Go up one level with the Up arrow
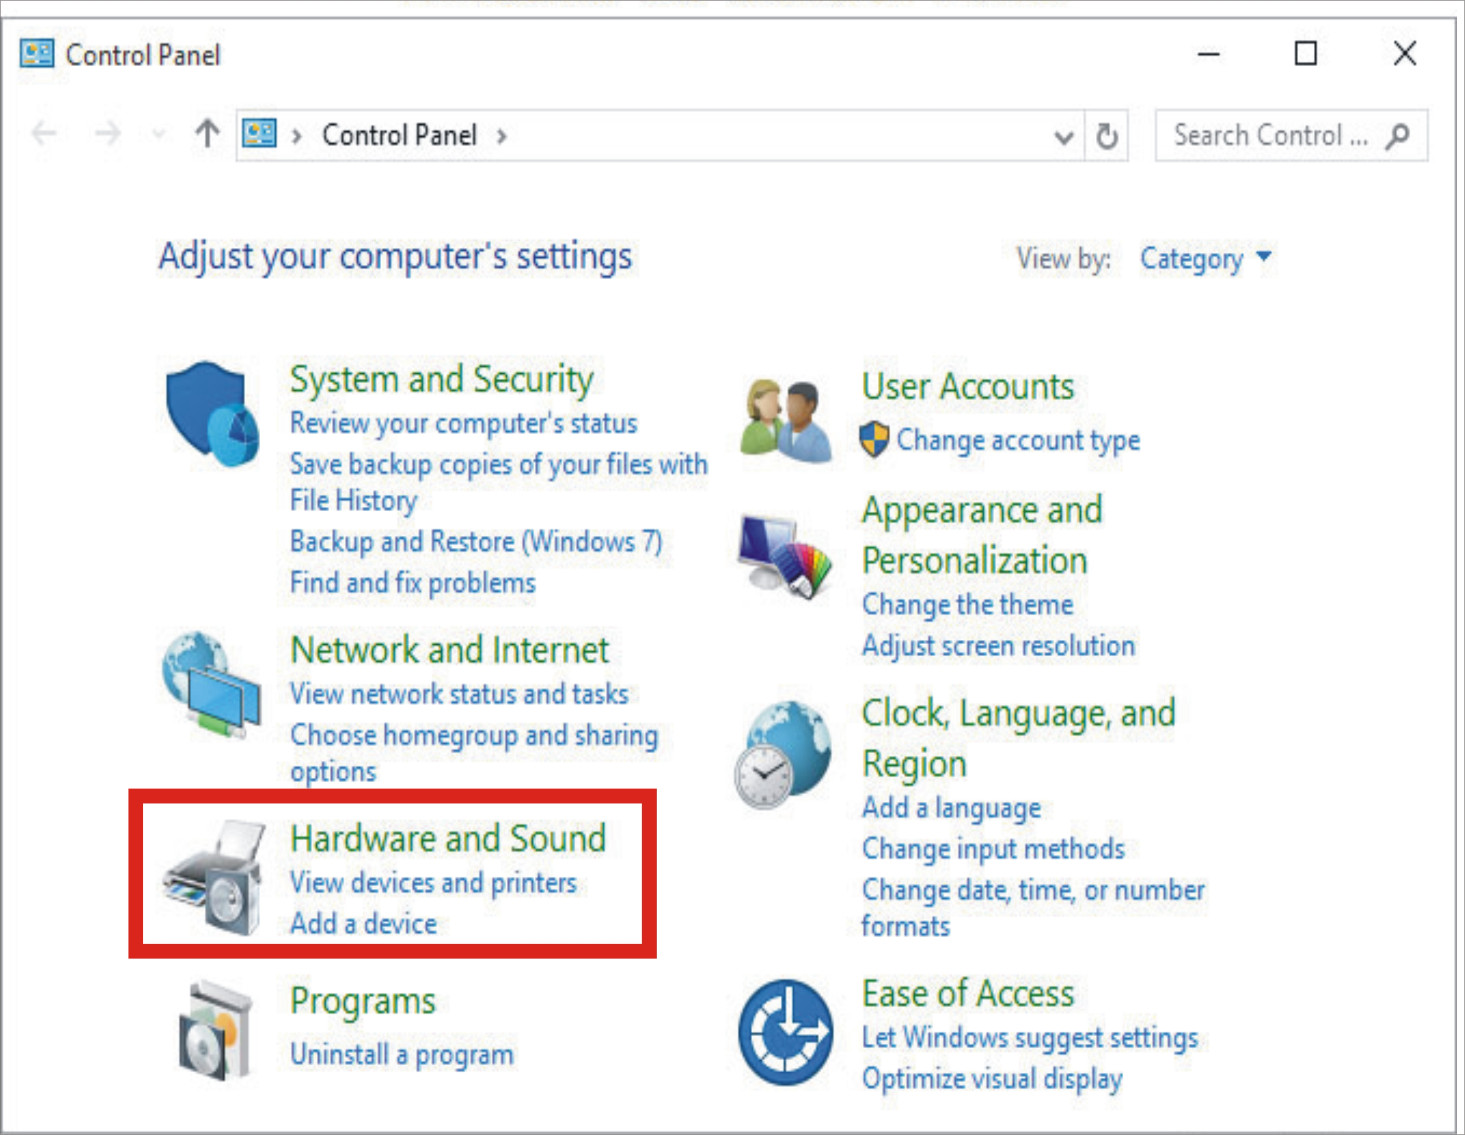The height and width of the screenshot is (1135, 1465). pos(207,133)
